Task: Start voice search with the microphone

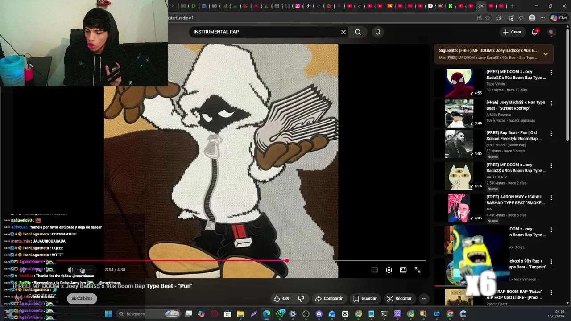Action: click(x=378, y=32)
